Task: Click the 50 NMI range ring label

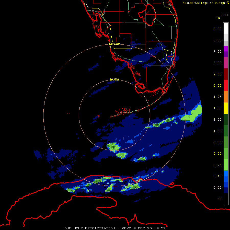Action: tap(114, 79)
